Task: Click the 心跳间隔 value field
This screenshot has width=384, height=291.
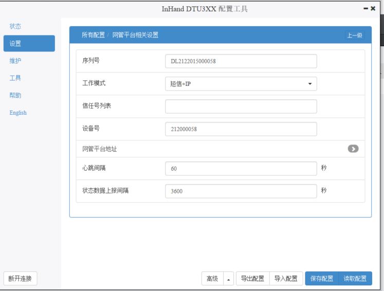Action: click(241, 169)
